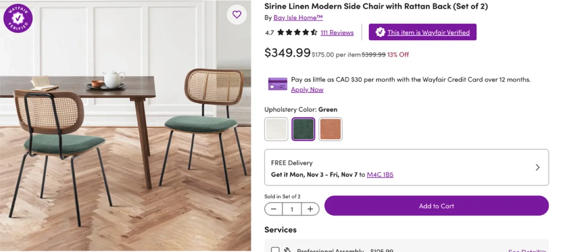
Task: Click the checkmark badge in the Verified banner
Action: coord(379,32)
